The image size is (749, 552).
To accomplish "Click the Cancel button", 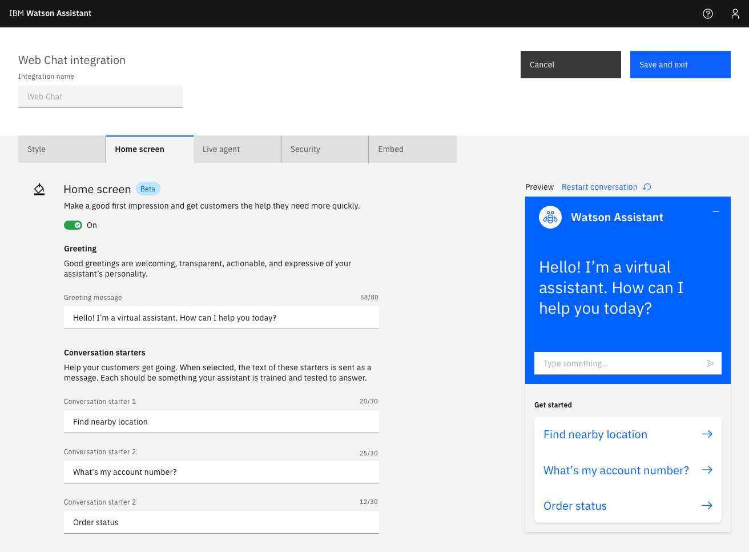I will (571, 65).
